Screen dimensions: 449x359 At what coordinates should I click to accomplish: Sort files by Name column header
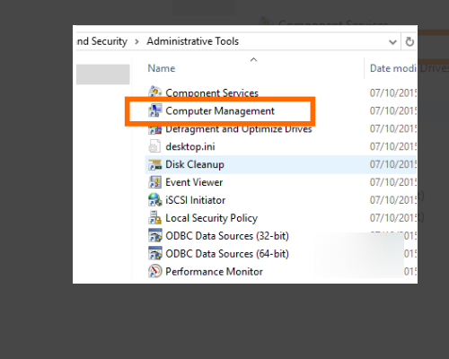162,68
